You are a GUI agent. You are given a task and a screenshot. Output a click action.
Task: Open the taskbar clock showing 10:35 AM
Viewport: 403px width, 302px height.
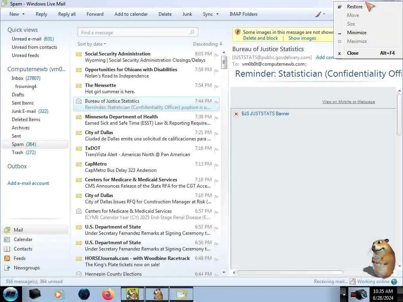[383, 294]
